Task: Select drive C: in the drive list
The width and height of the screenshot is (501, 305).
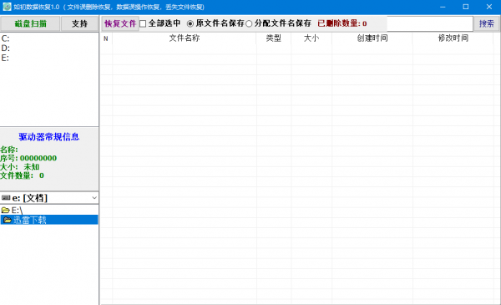Action: click(x=6, y=38)
